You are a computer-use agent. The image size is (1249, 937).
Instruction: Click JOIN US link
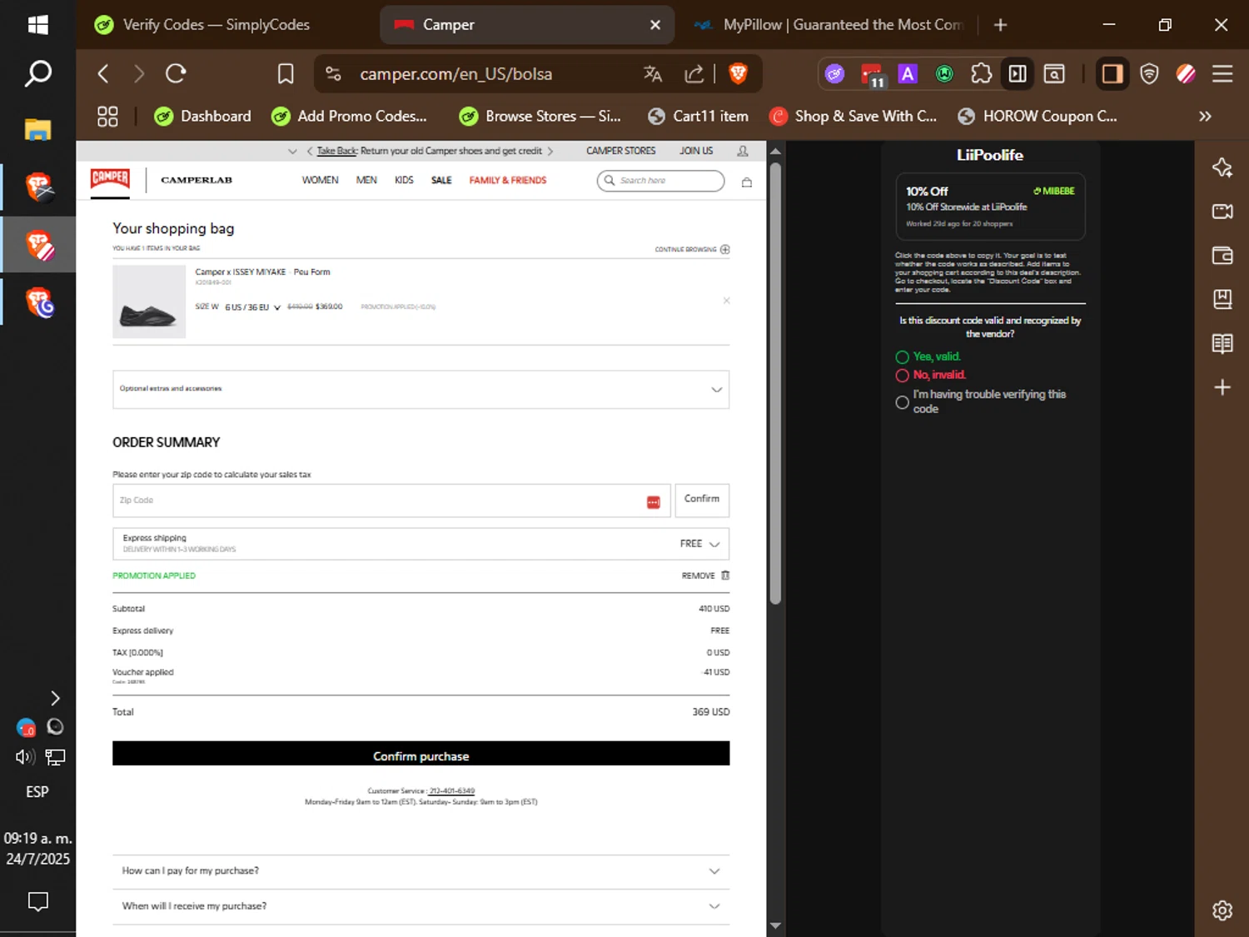click(x=696, y=151)
